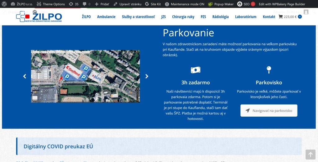Image resolution: width=318 pixels, height=162 pixels.
Task: Open the Laboratórium navigation item
Action: coord(246,17)
